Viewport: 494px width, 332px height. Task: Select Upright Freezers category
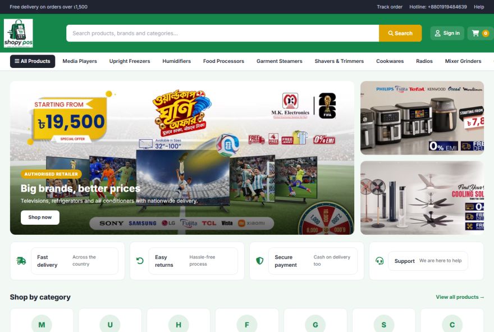(130, 61)
